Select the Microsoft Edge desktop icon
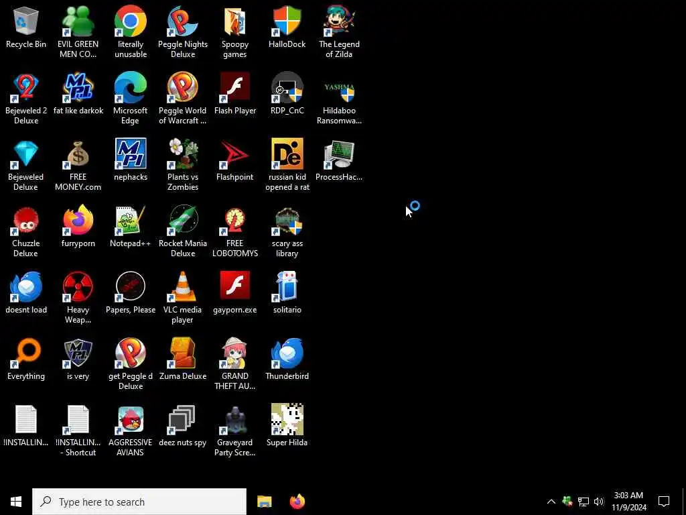The image size is (686, 515). [131, 88]
